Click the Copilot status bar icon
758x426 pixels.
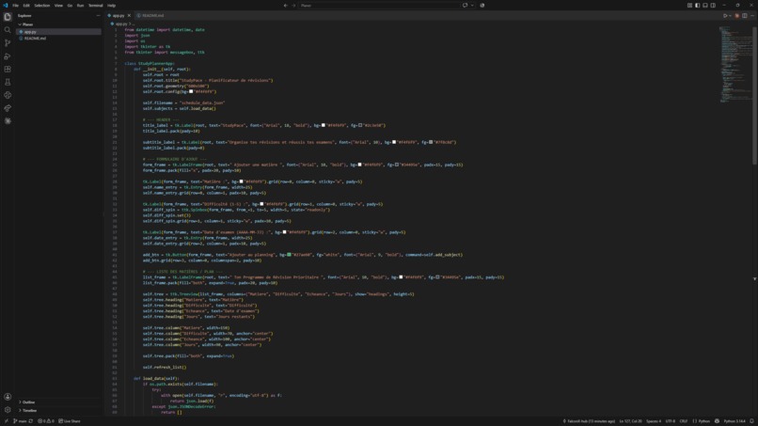point(717,421)
